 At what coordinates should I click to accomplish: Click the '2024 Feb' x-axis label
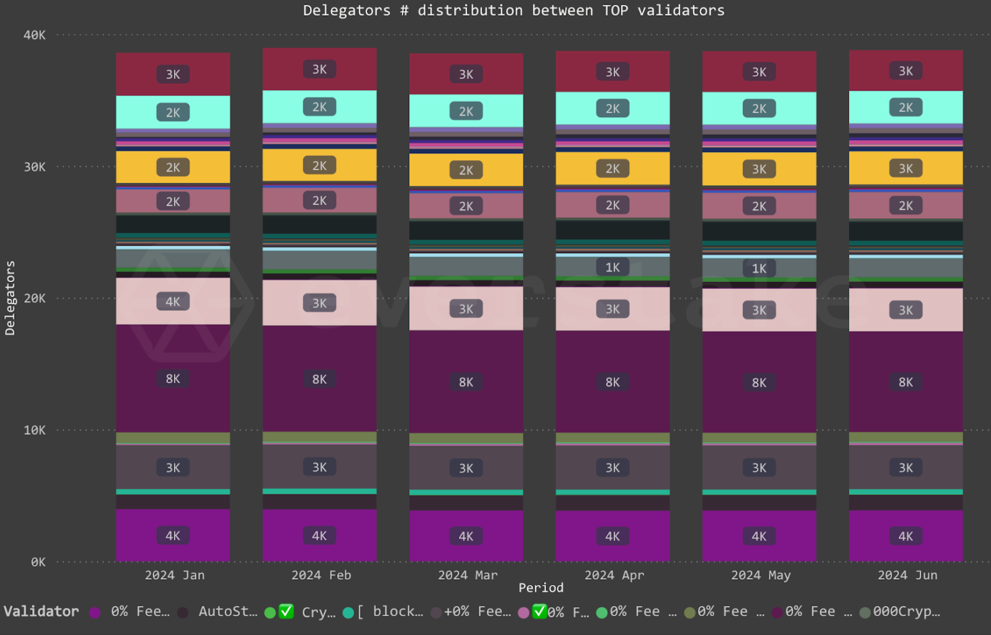(x=321, y=575)
